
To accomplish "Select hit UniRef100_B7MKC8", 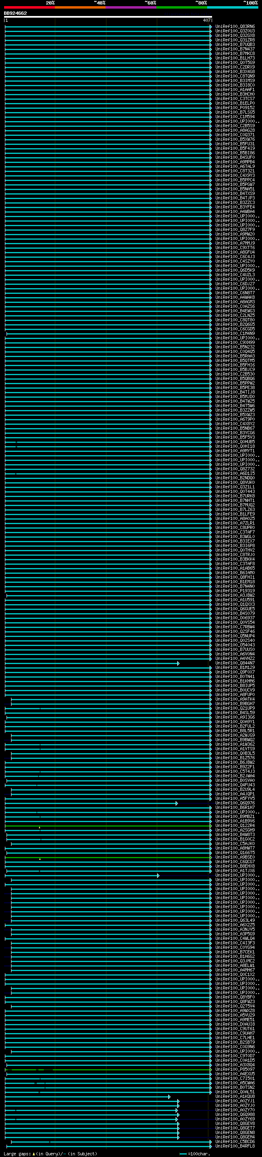I will (x=235, y=53).
